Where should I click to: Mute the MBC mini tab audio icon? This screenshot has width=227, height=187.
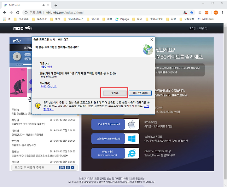click(44, 5)
